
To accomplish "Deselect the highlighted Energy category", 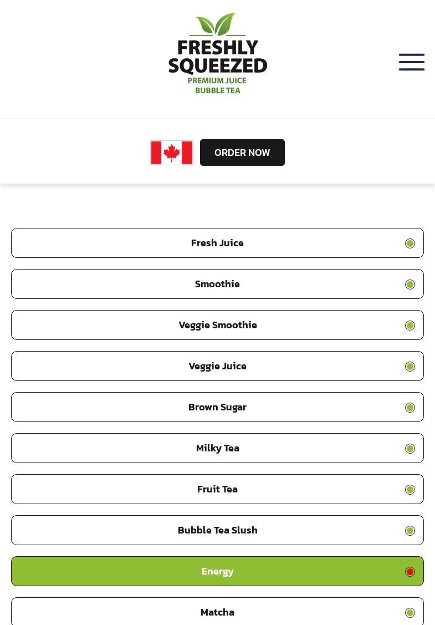I will coord(217,571).
